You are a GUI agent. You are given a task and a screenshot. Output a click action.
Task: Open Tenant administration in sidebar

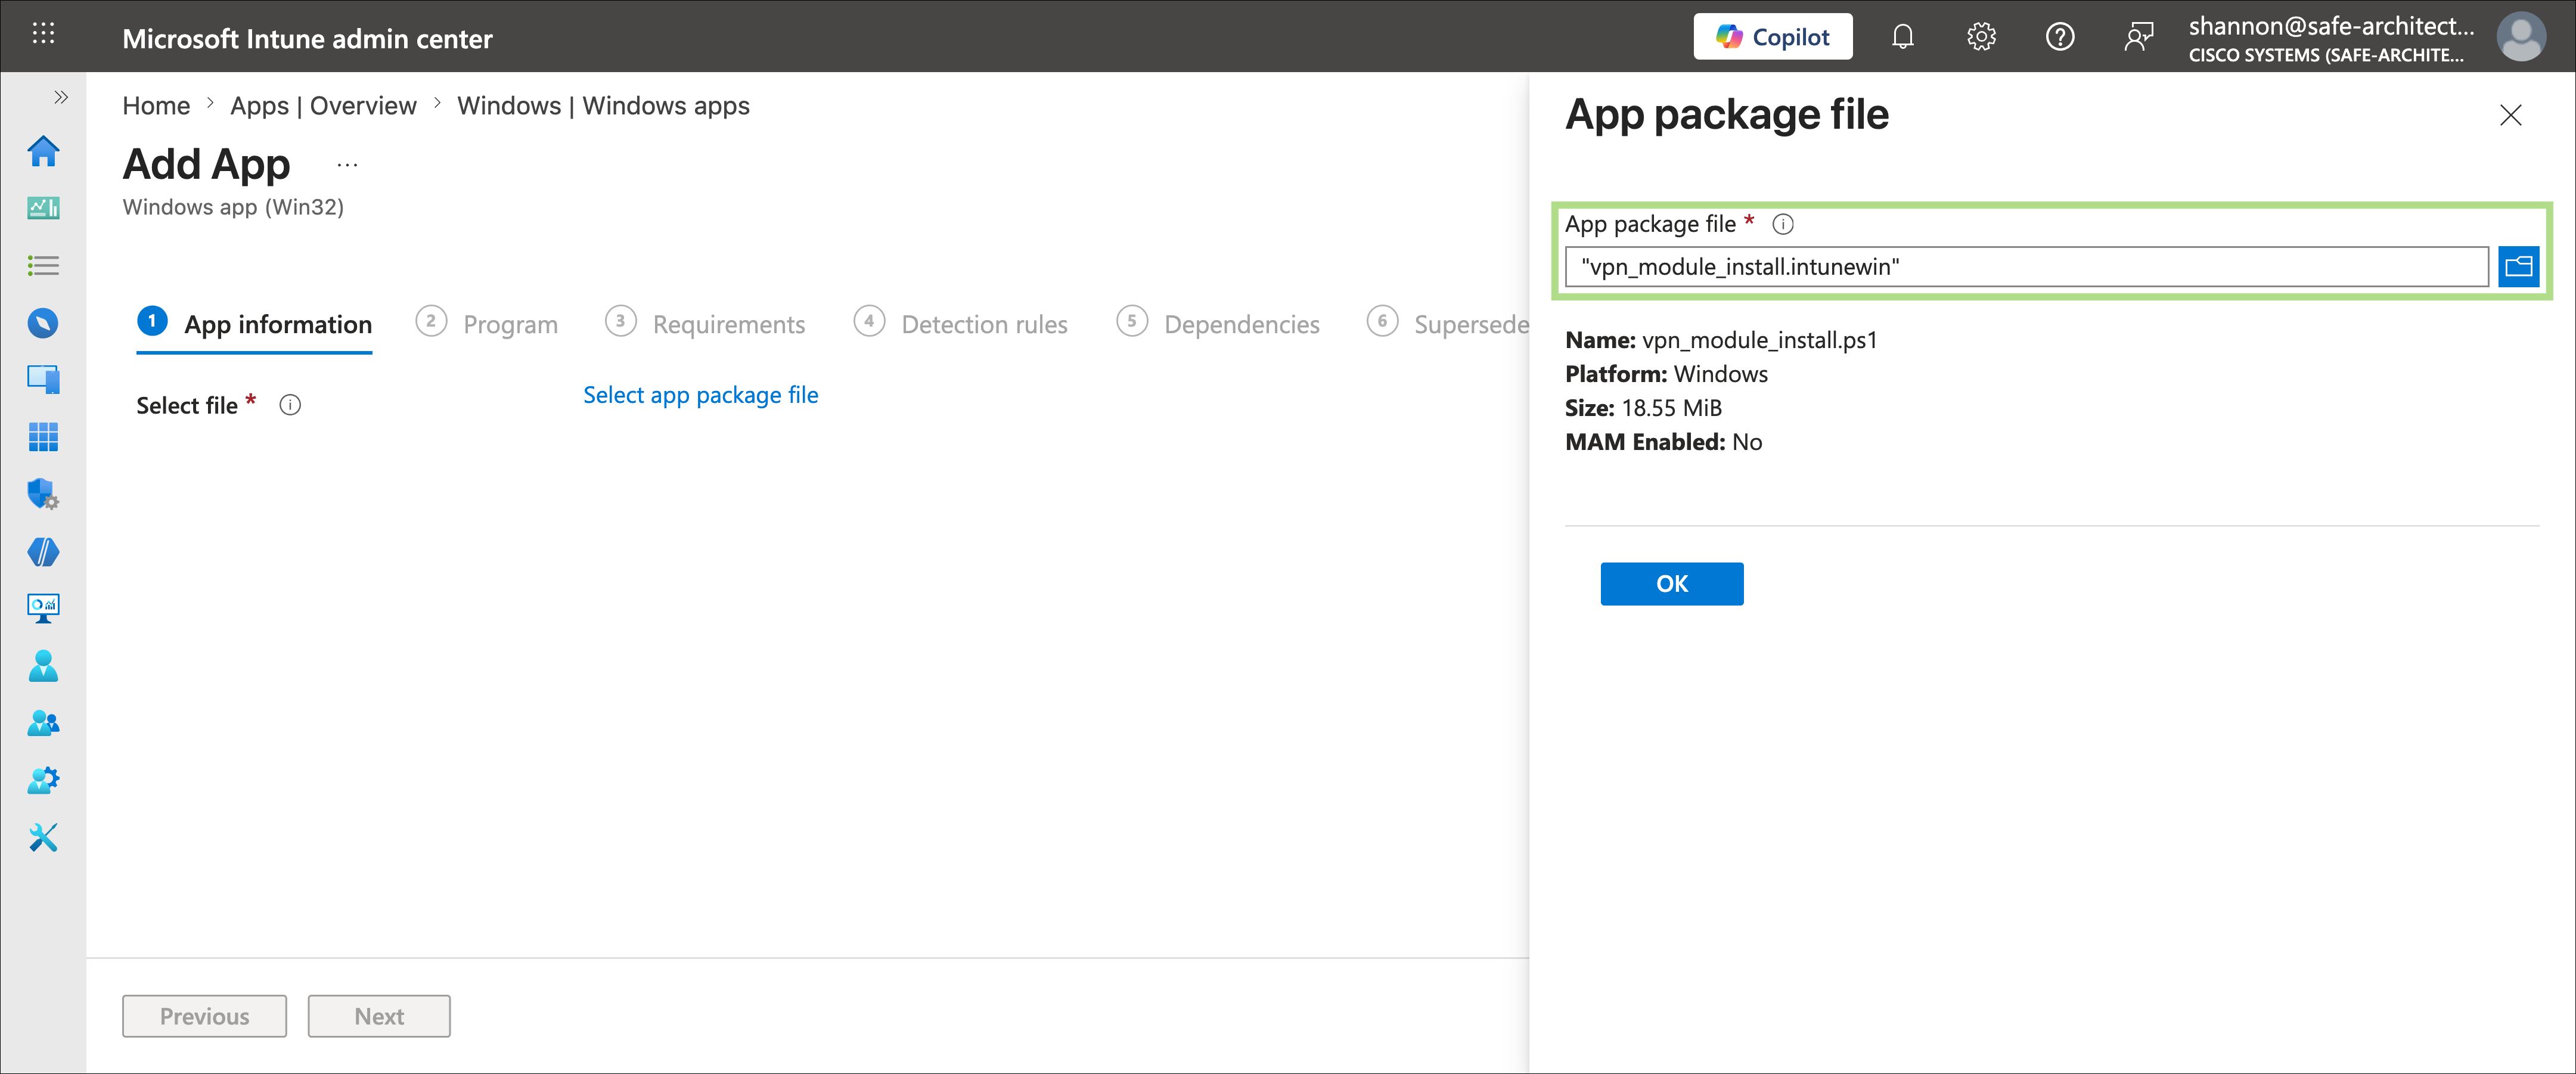pos(43,780)
